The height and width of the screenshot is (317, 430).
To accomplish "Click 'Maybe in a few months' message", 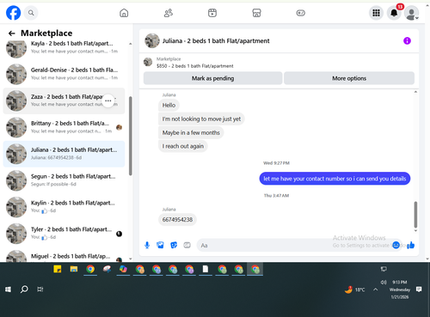I will [x=191, y=132].
